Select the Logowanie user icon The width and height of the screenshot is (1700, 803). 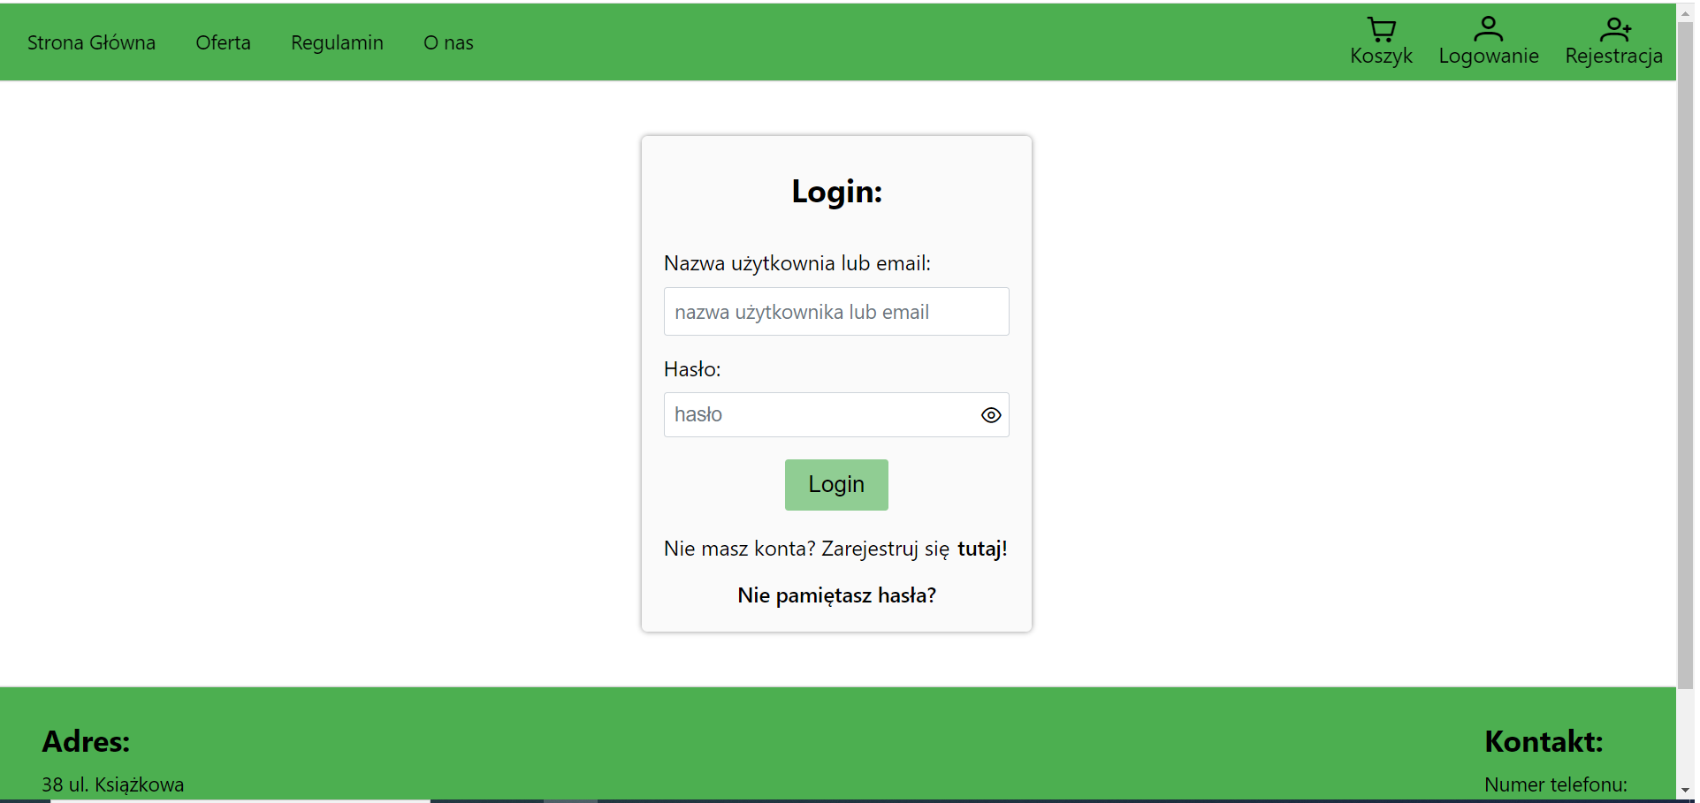[x=1489, y=27]
